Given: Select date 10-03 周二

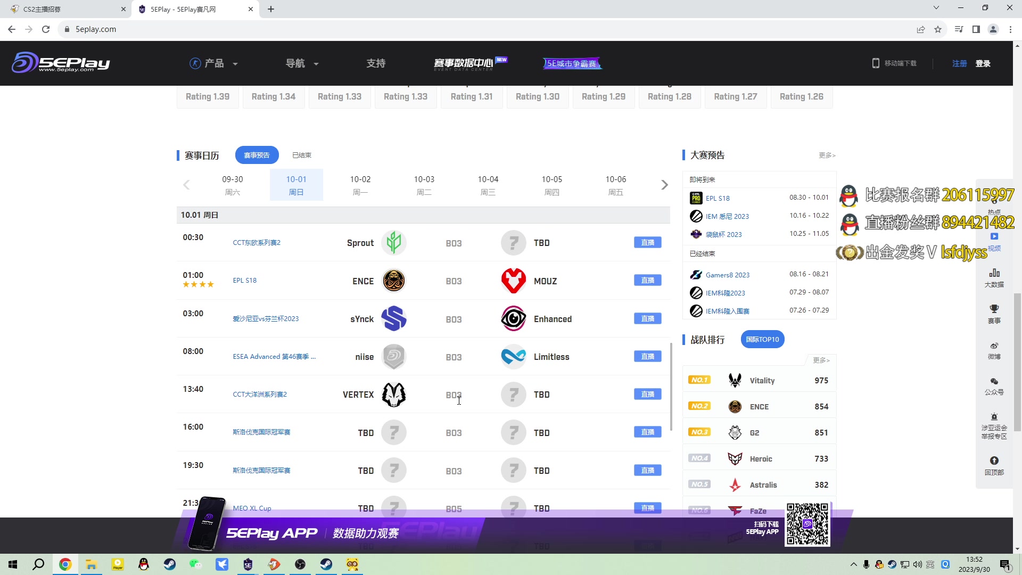Looking at the screenshot, I should (424, 185).
